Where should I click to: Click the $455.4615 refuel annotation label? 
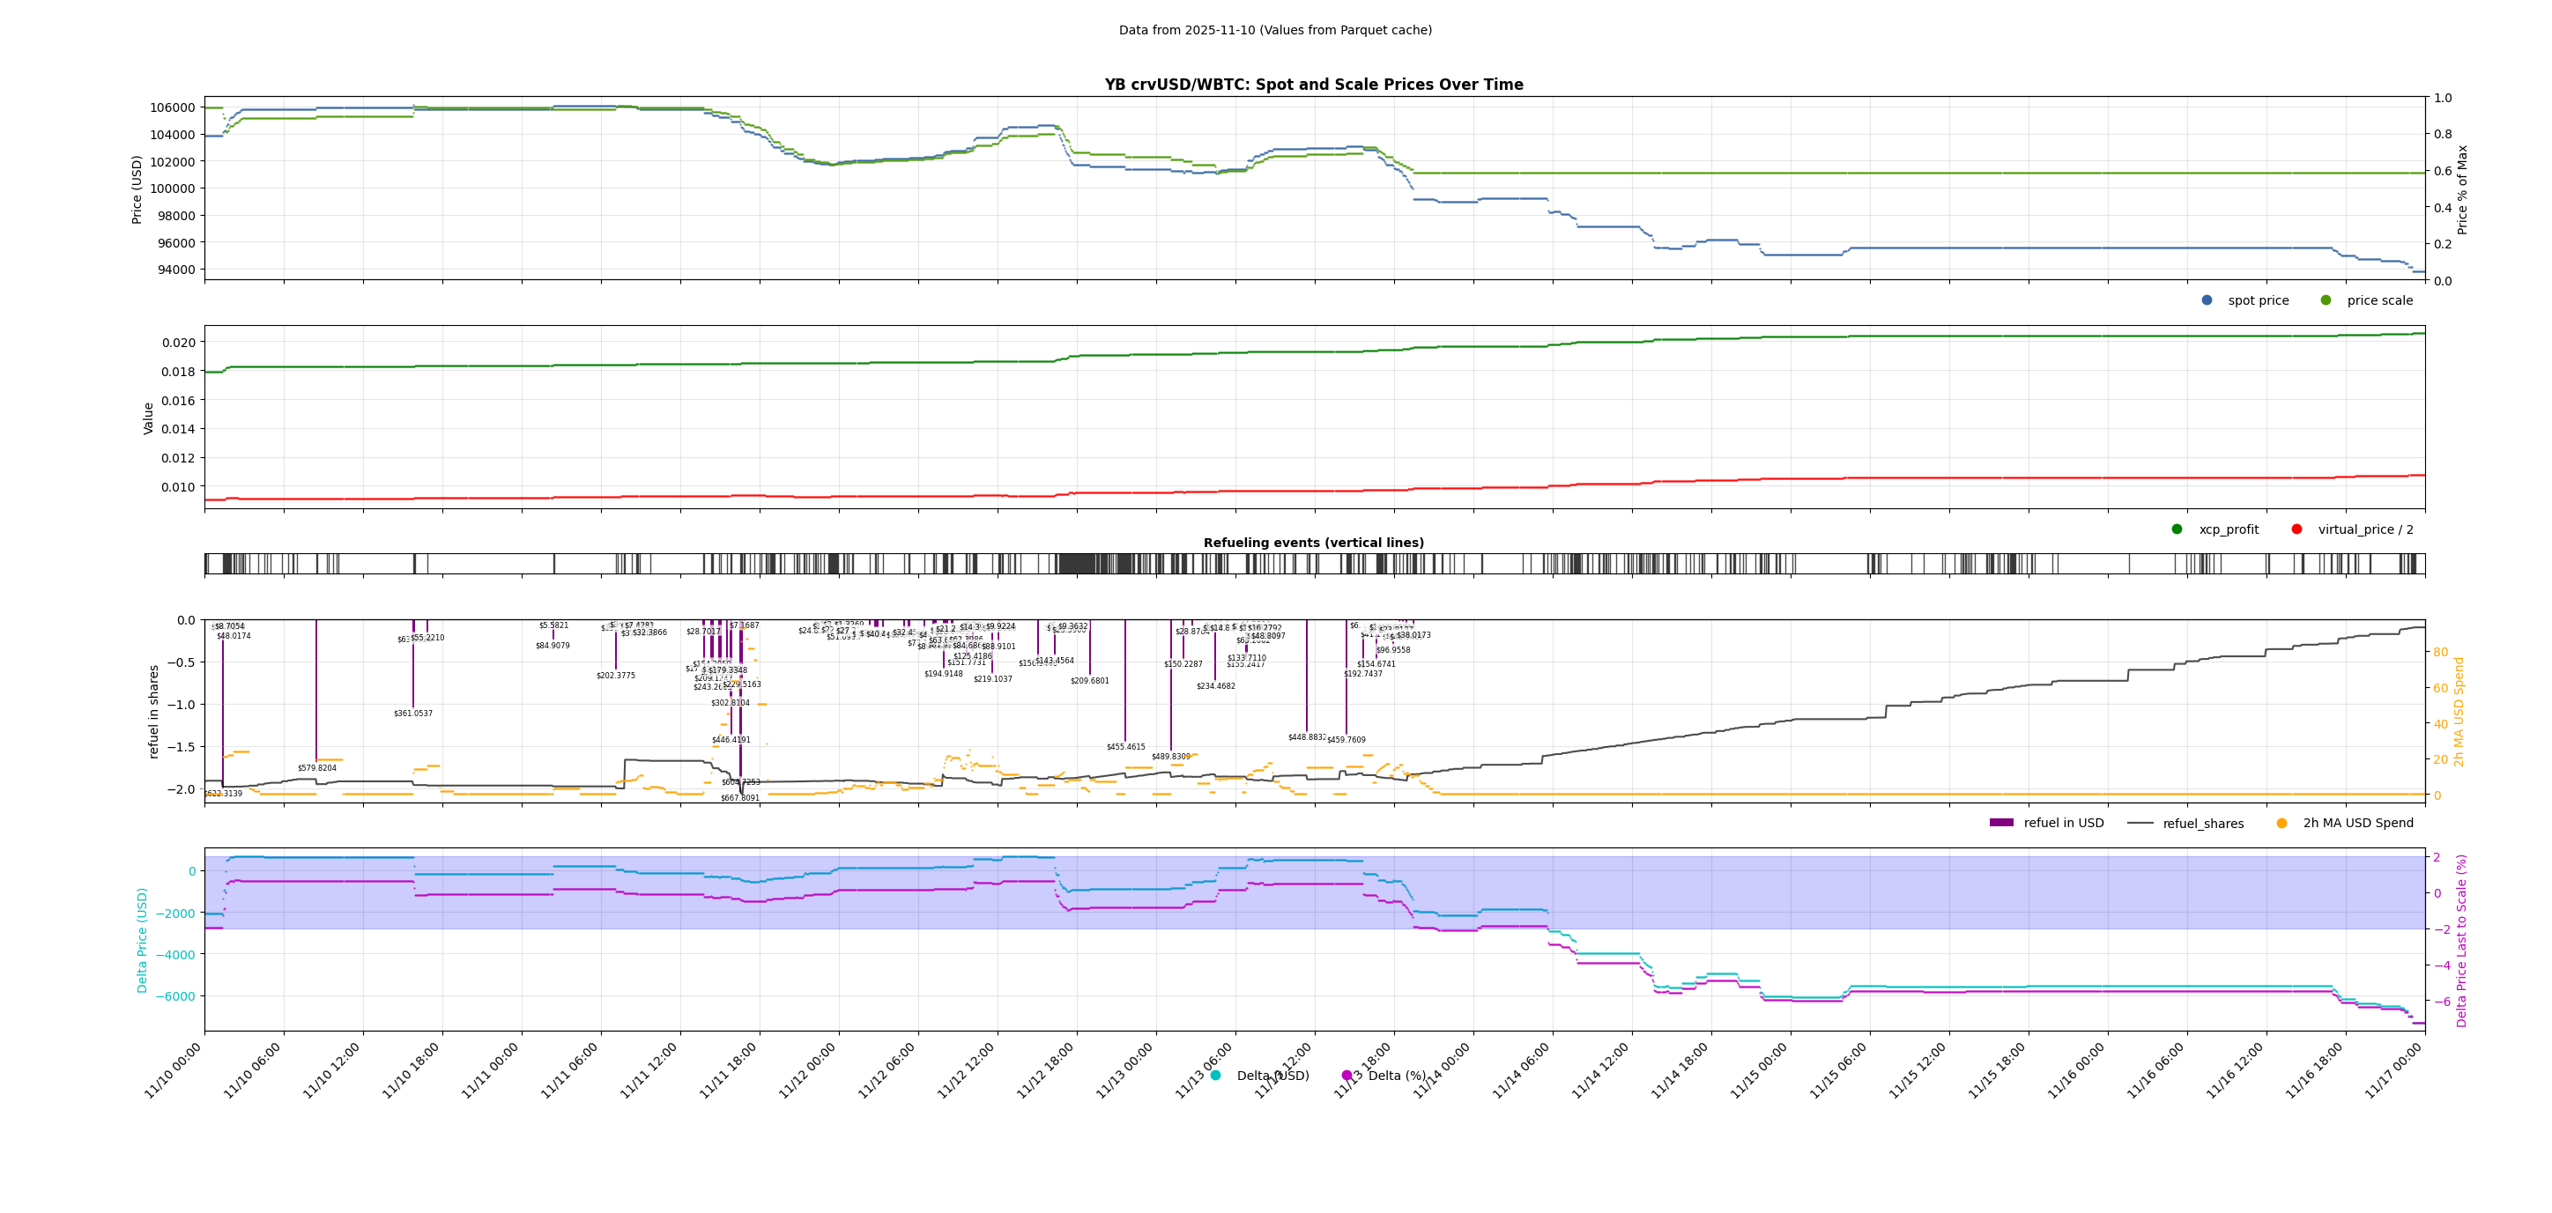click(1125, 747)
